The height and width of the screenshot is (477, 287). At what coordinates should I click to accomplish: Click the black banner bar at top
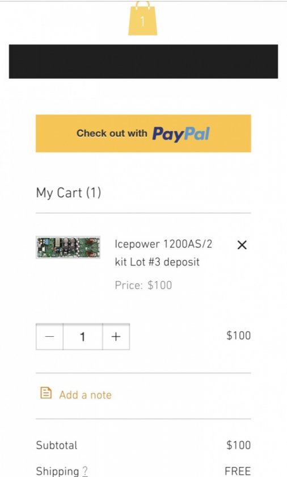pos(143,61)
